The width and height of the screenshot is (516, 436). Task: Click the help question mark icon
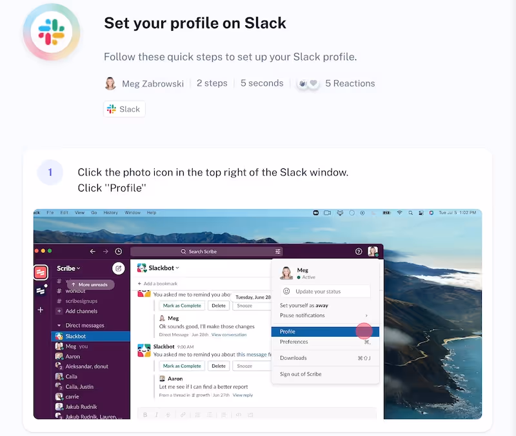359,252
